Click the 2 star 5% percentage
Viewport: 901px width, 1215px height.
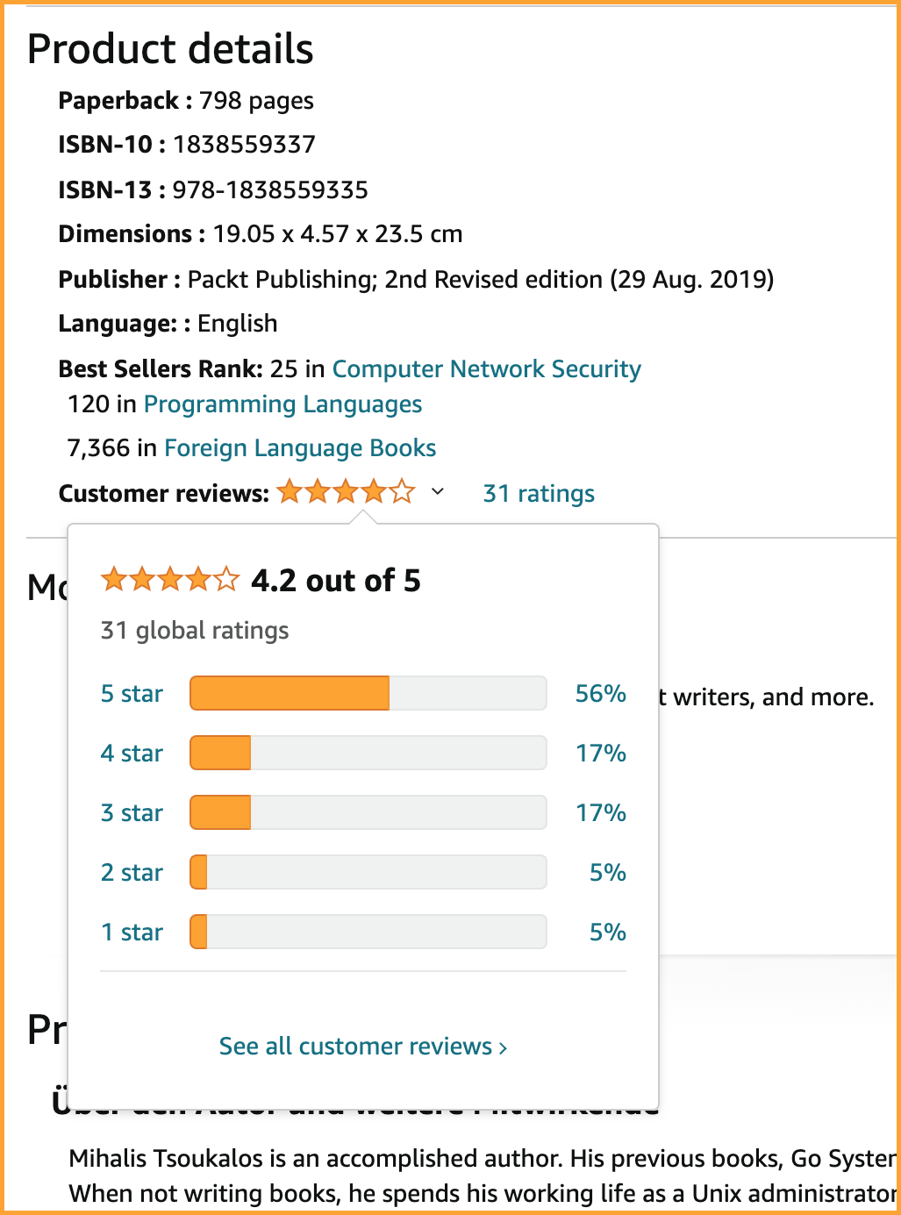coord(608,873)
